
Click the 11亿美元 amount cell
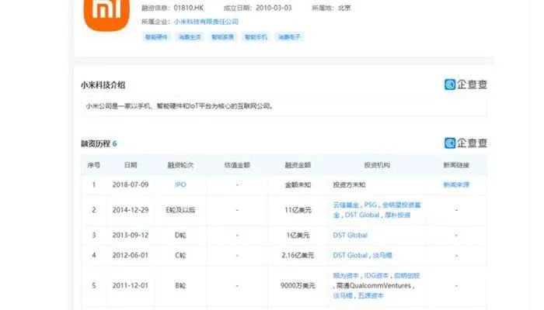[x=298, y=210]
